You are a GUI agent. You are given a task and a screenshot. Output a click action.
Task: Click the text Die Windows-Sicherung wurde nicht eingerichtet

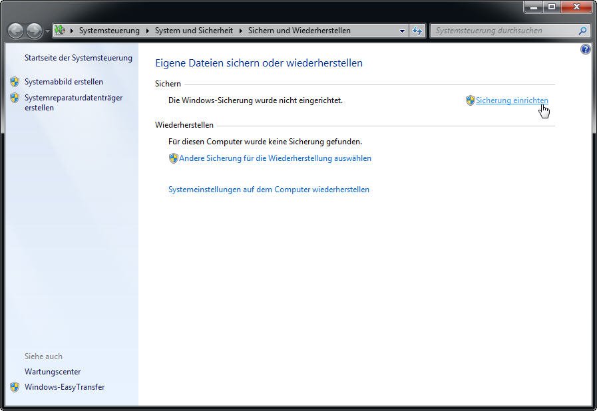[x=256, y=100]
